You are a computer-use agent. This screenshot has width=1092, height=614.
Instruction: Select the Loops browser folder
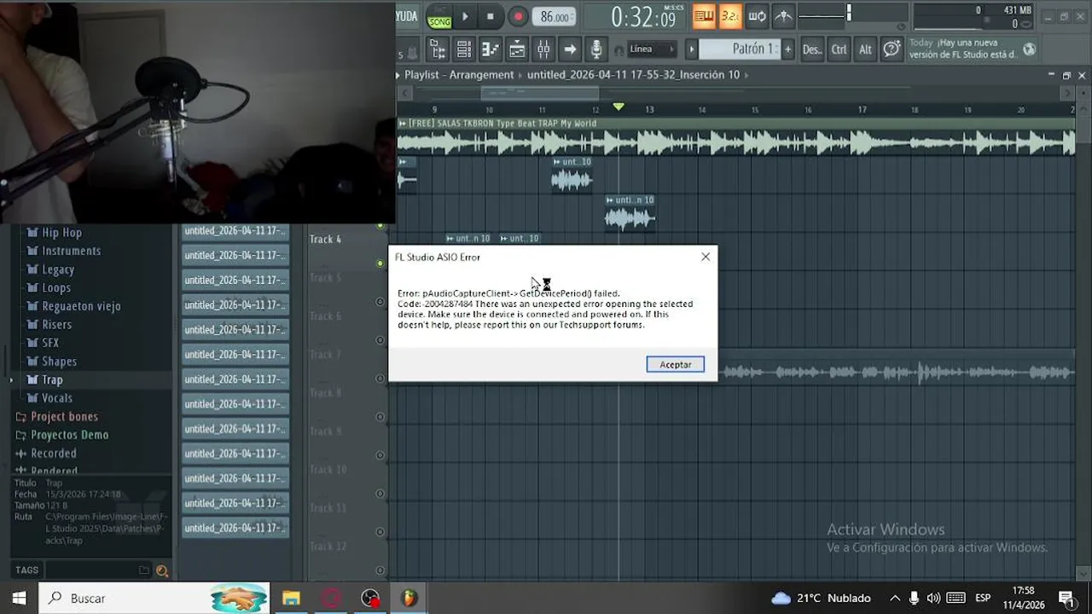point(56,287)
